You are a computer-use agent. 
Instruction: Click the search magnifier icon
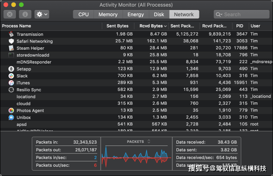coord(219,14)
